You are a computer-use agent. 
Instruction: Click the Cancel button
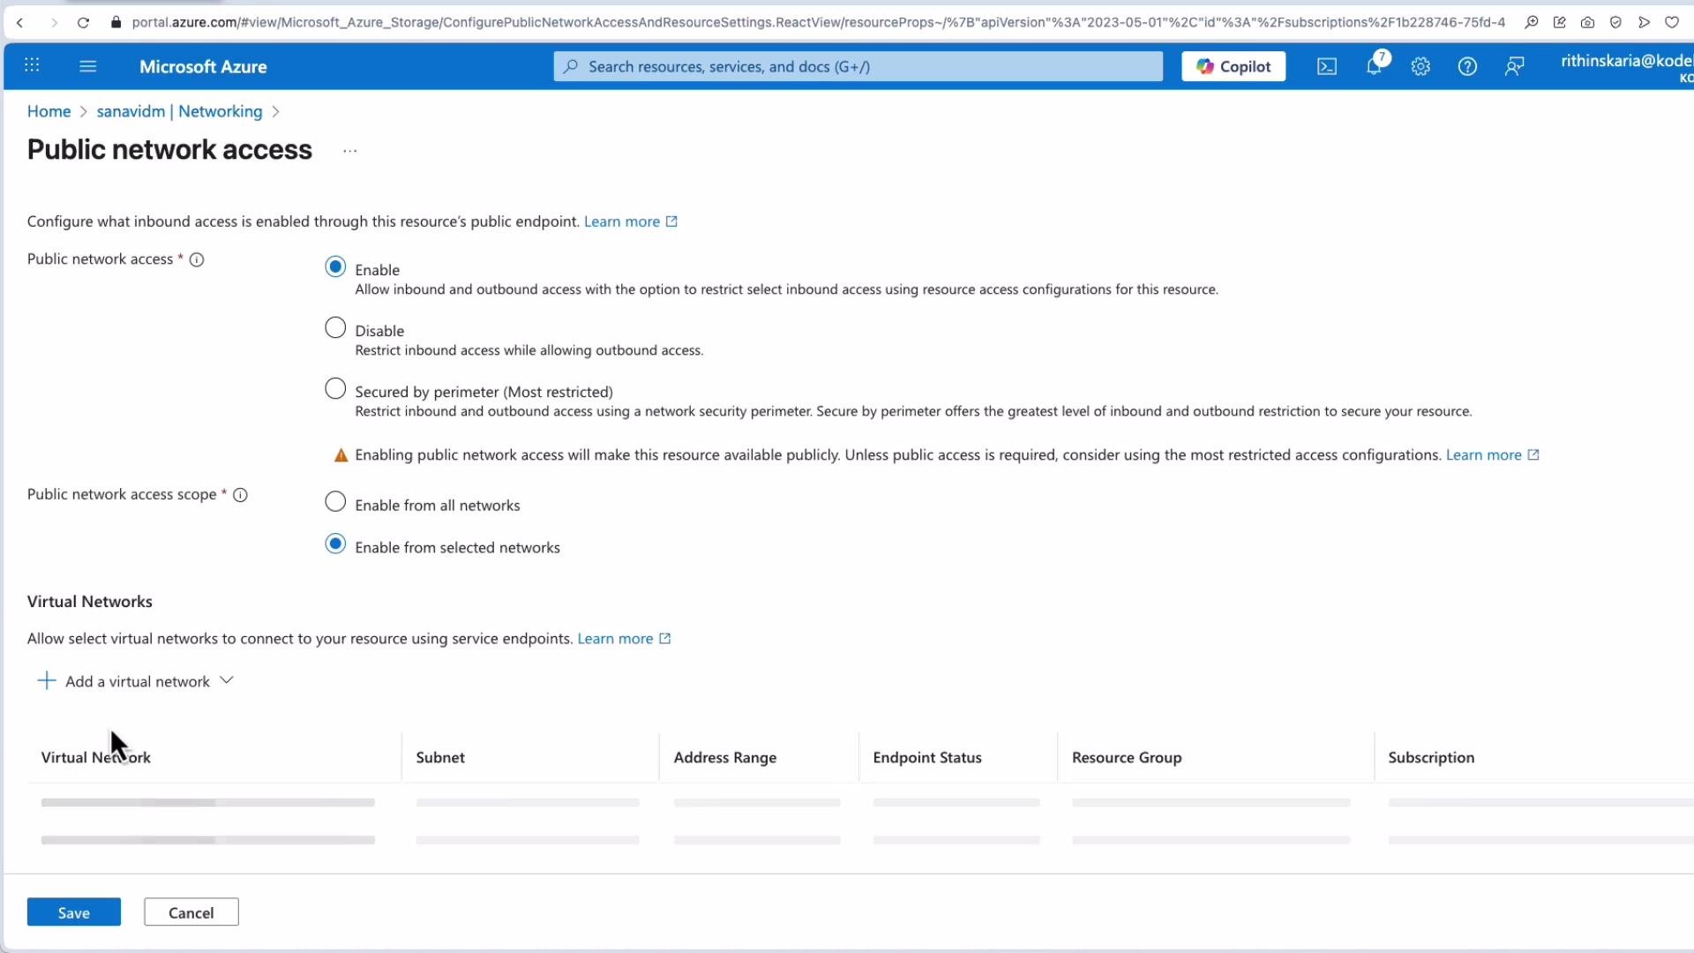point(191,912)
